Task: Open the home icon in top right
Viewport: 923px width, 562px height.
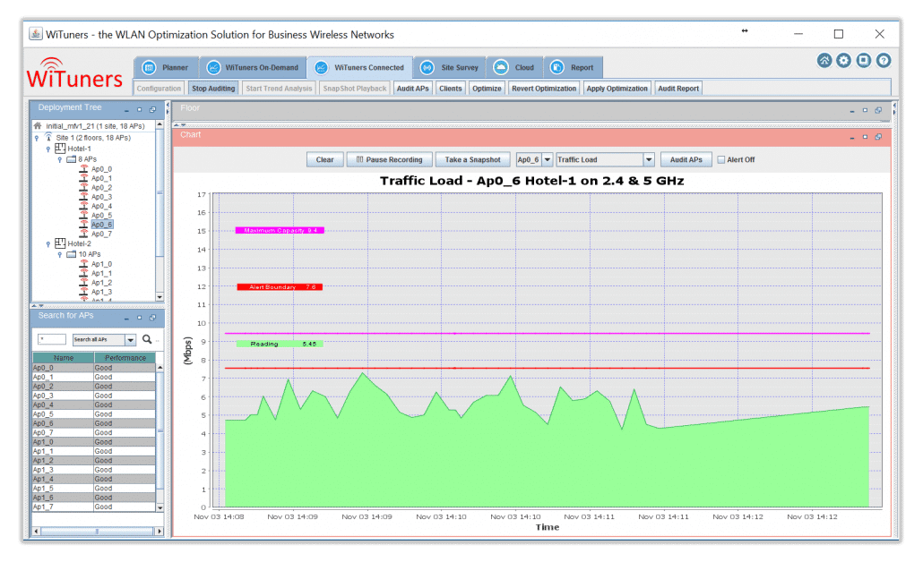Action: coord(824,61)
